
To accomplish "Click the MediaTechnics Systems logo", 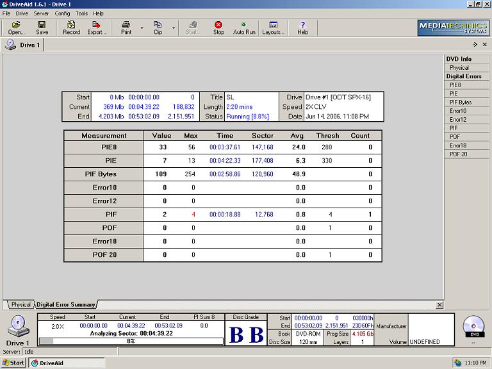I will coord(454,28).
